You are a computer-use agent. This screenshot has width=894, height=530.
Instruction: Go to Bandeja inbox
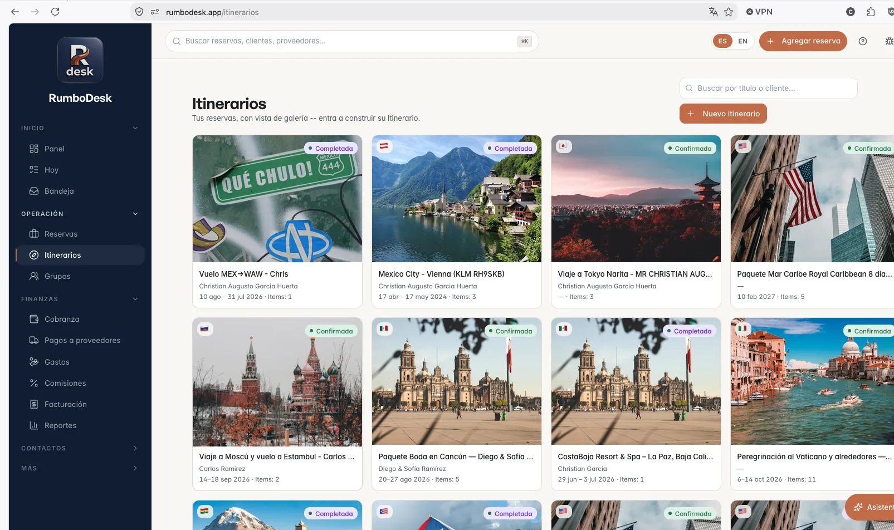pos(59,191)
